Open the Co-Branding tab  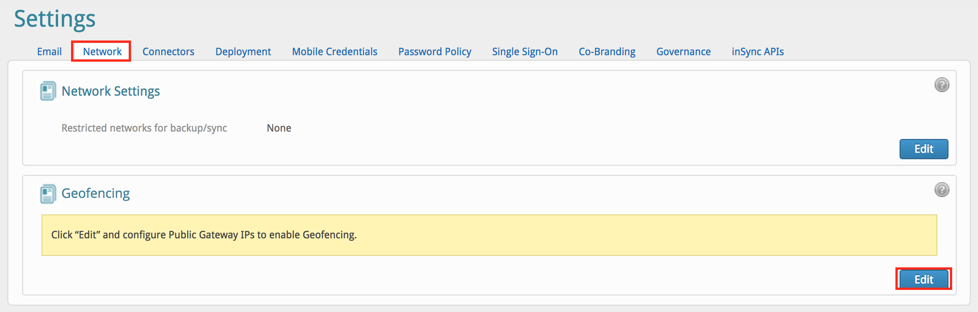coord(607,52)
